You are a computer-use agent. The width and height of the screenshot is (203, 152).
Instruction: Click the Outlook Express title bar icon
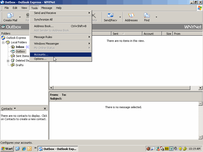click(2, 2)
